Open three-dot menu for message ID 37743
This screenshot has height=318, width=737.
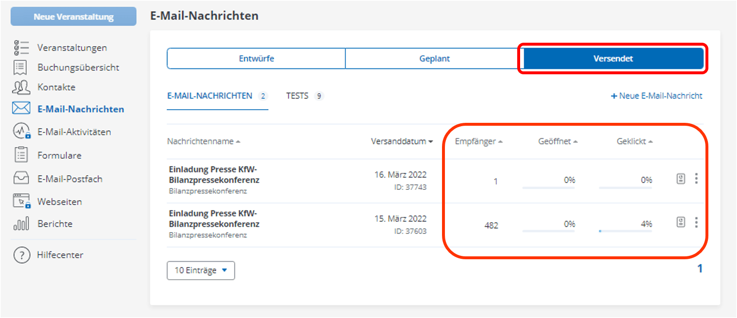tap(696, 179)
